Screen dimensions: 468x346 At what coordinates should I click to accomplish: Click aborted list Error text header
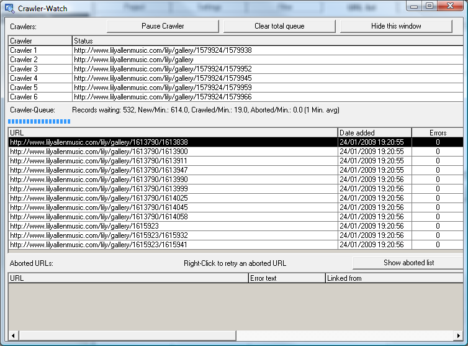(287, 278)
